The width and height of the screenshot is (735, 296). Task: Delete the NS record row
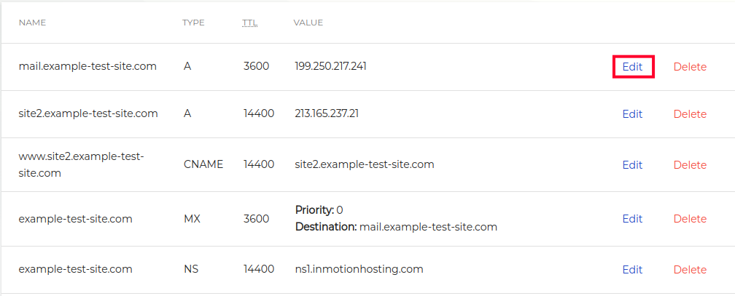tap(690, 270)
